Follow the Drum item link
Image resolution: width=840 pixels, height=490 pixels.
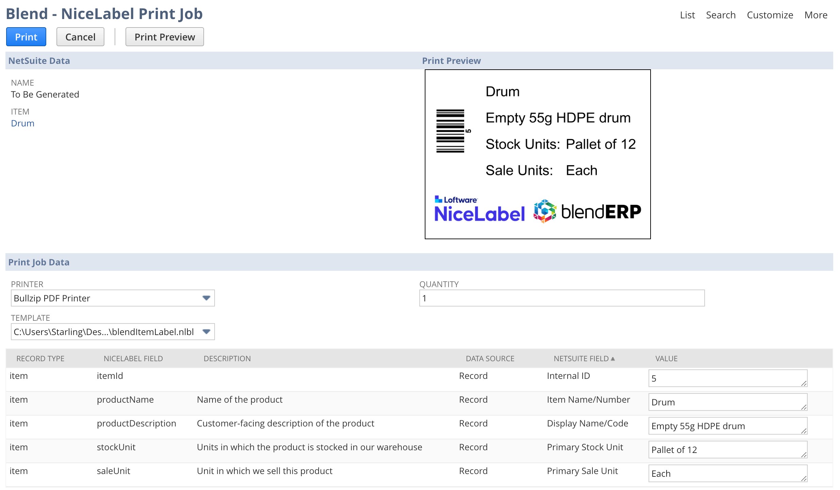point(22,123)
